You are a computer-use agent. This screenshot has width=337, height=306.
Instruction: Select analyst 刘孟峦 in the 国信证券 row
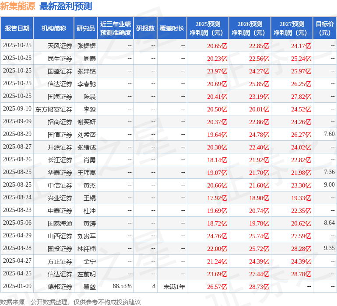(x=87, y=135)
